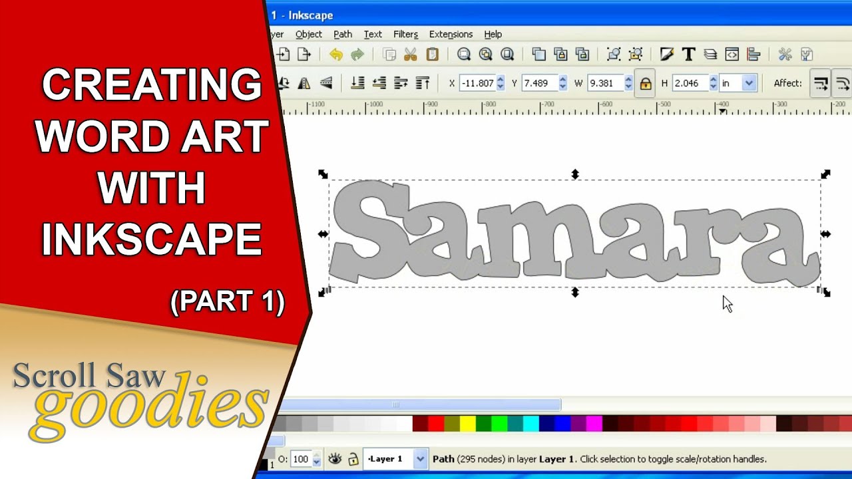
Task: Open Fill and Stroke dialog
Action: click(x=667, y=55)
